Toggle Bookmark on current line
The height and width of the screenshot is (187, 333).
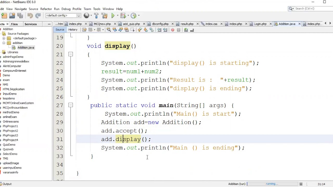point(152,30)
